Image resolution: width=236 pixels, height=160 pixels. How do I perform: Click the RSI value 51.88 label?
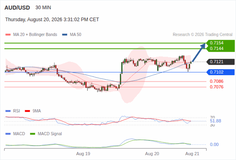point(216,121)
